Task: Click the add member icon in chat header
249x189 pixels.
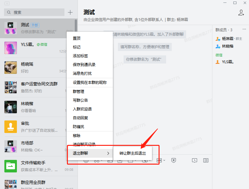Action: [x=241, y=13]
